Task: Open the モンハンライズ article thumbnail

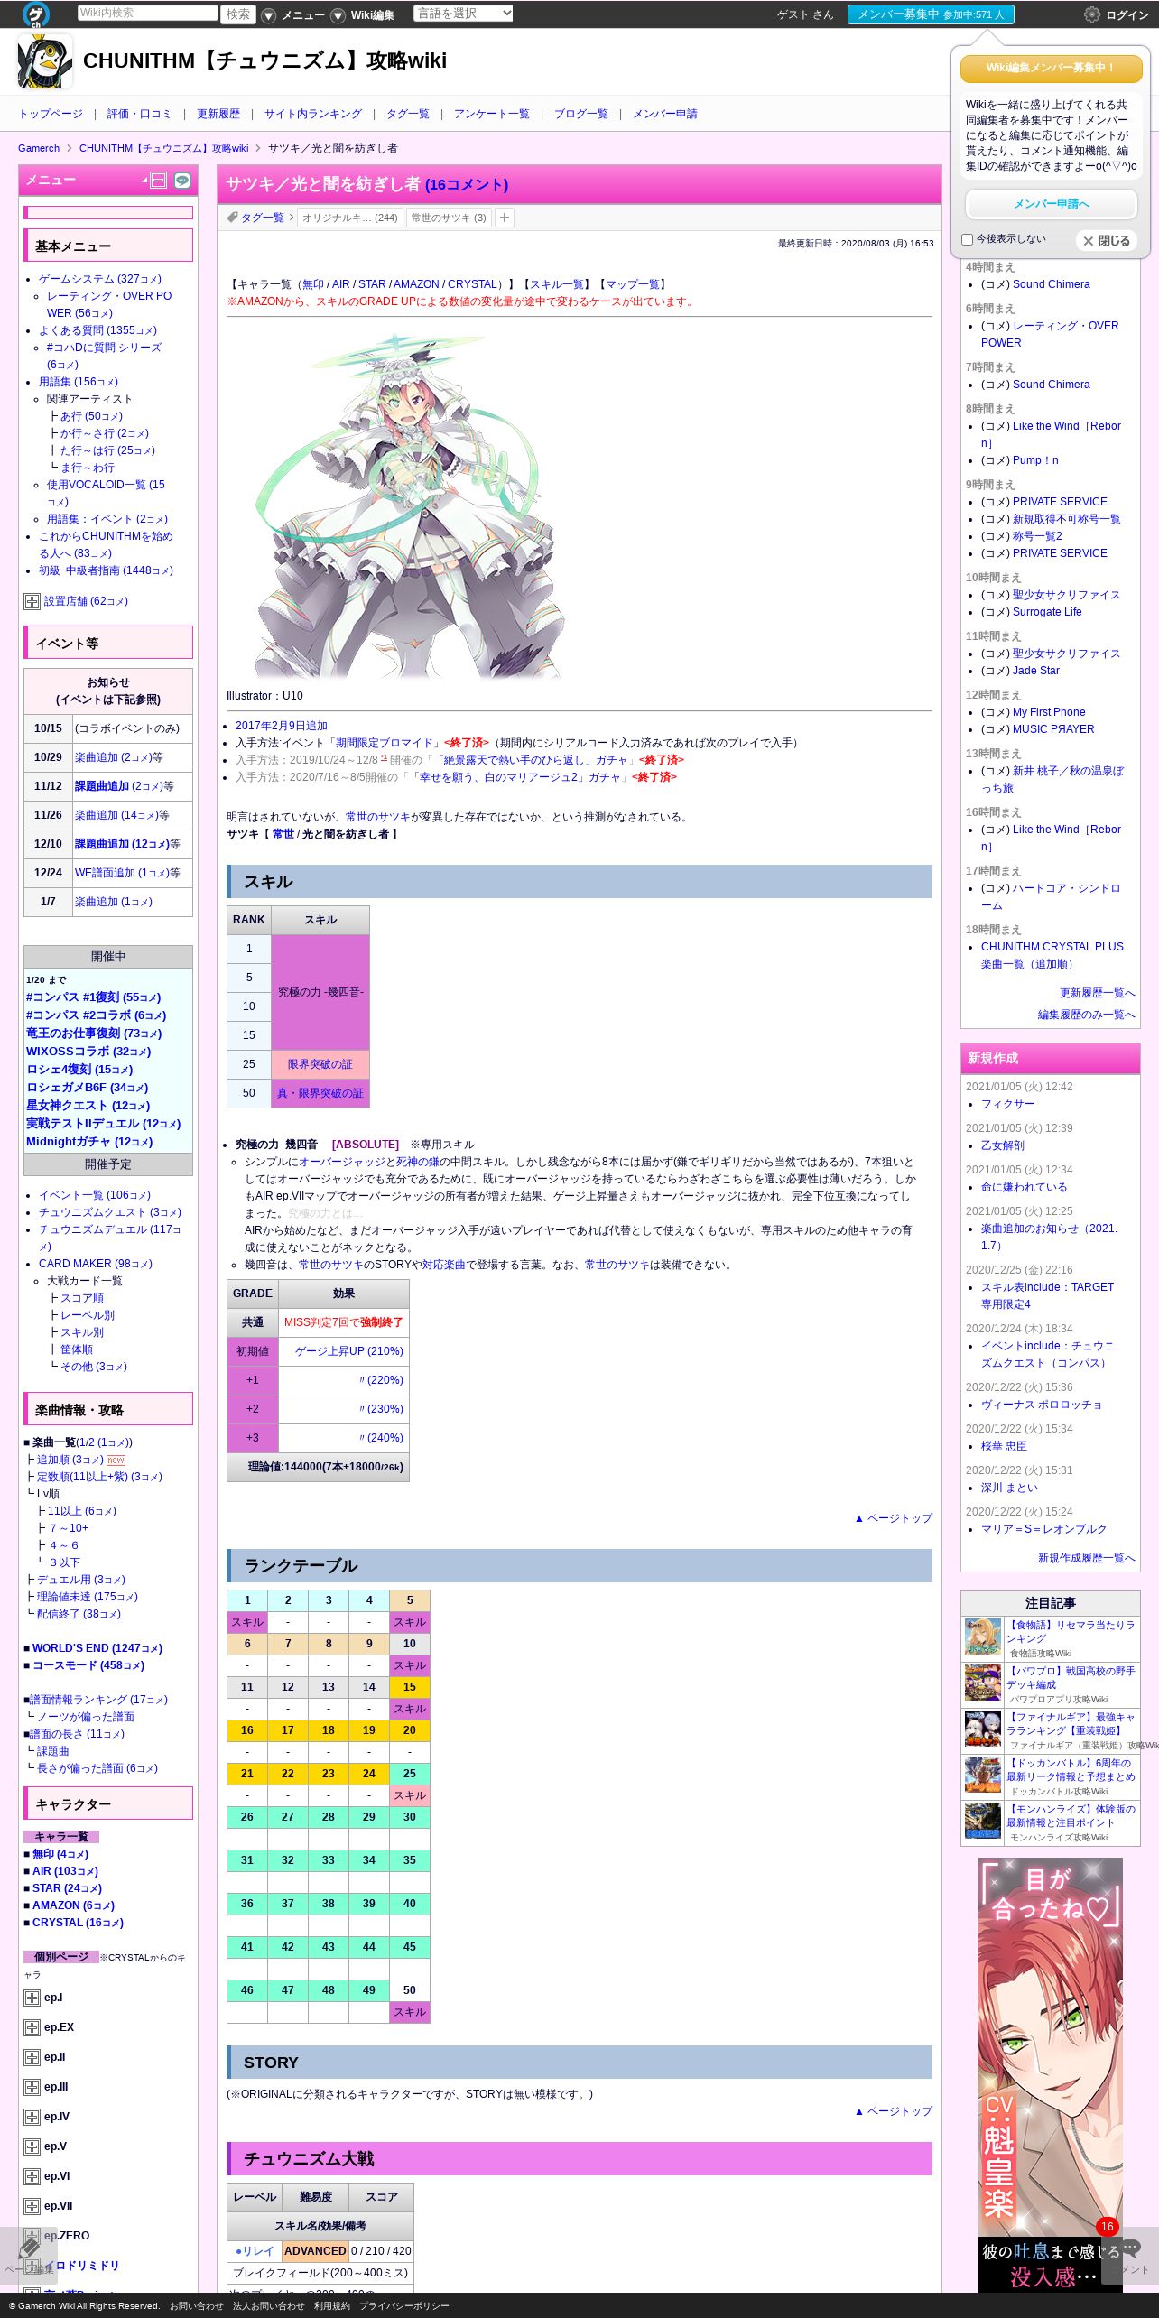Action: (x=983, y=1822)
